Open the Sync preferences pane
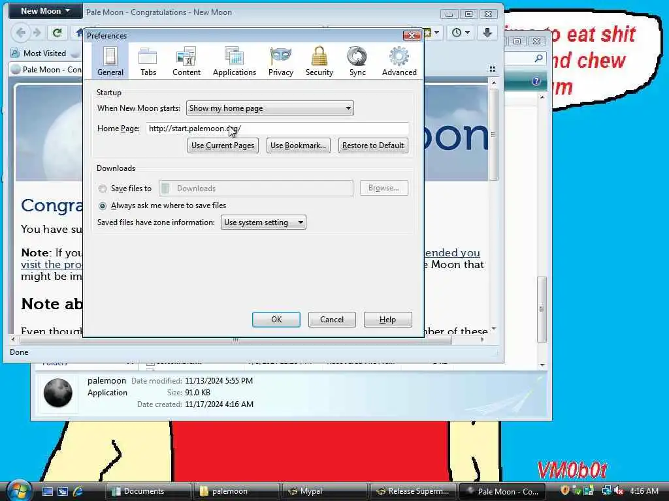 click(357, 61)
